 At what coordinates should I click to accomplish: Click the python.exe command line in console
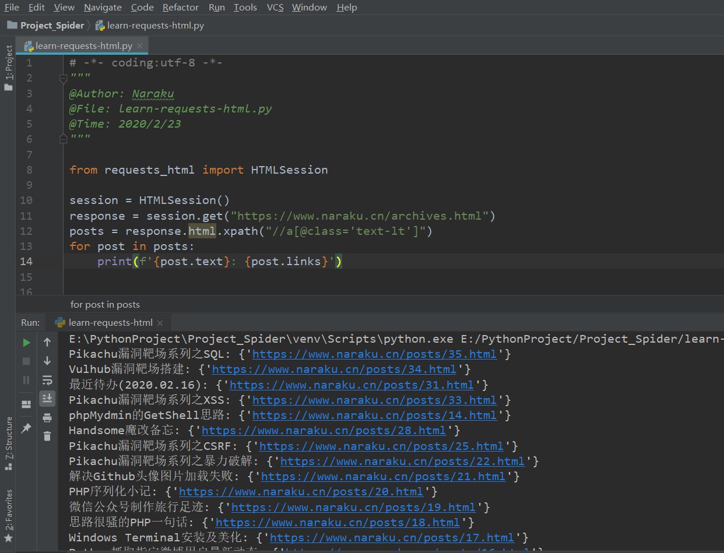[396, 339]
